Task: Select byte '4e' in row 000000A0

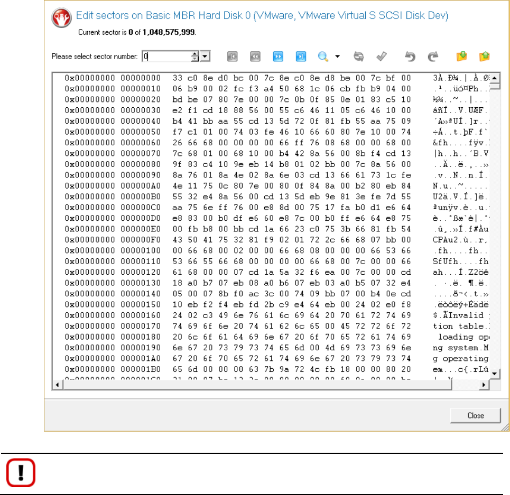Action: coord(177,186)
